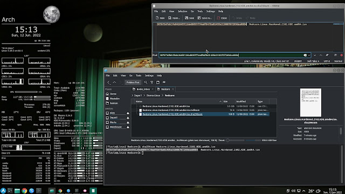Open the taskbar clock showing 15:13
This screenshot has height=194, width=345.
(x=333, y=191)
